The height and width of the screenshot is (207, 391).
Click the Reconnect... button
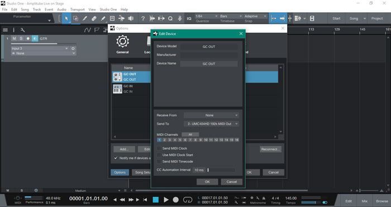click(270, 149)
